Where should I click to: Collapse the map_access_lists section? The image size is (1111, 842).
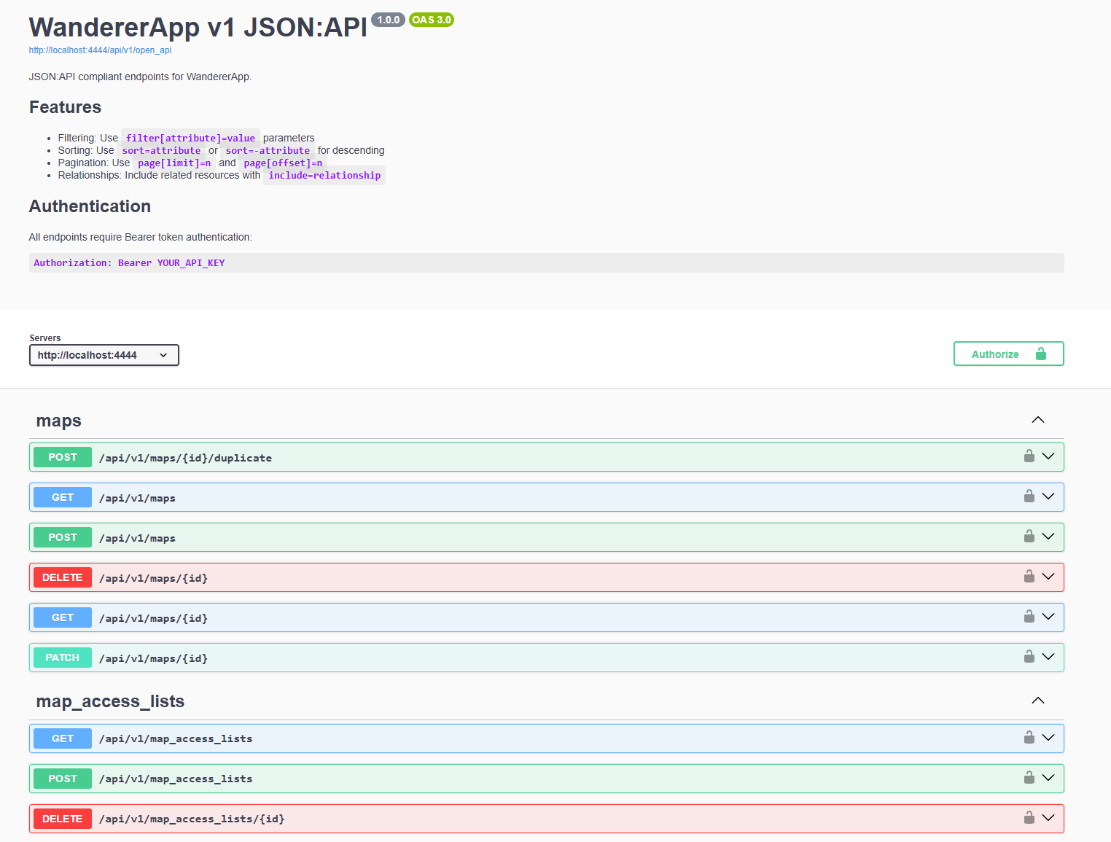1037,701
